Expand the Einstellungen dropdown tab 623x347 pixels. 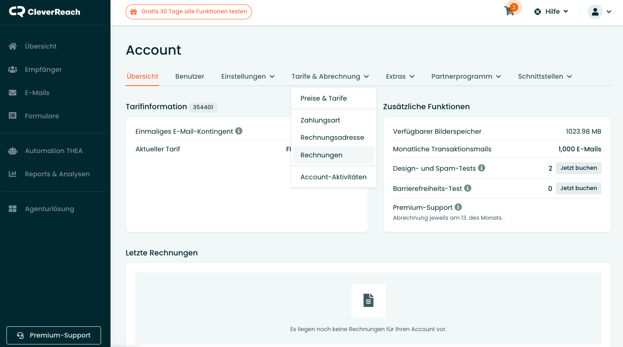click(x=248, y=77)
